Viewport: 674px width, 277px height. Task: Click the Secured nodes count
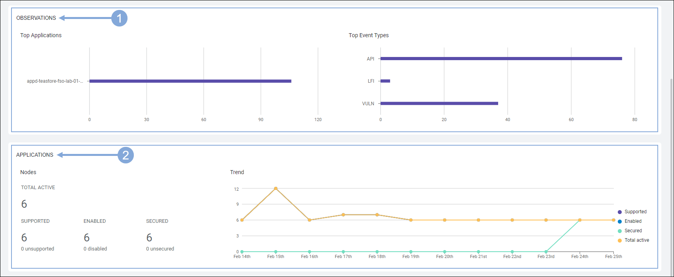tap(149, 237)
